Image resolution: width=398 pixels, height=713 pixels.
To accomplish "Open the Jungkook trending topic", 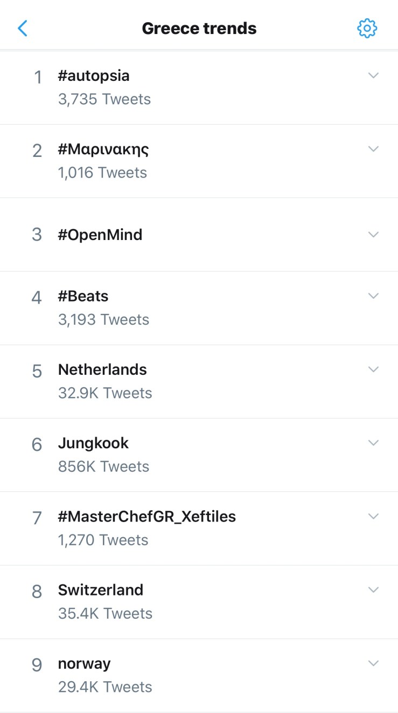I will click(x=93, y=443).
